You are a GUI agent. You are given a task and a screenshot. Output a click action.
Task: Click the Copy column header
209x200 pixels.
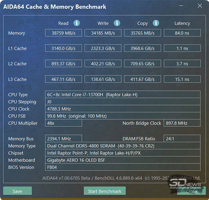[142, 24]
